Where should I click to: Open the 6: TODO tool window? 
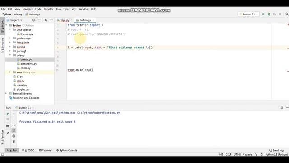(28, 150)
